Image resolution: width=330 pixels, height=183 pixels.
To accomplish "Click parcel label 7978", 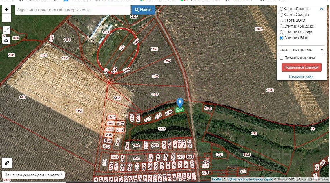I will [x=155, y=146].
